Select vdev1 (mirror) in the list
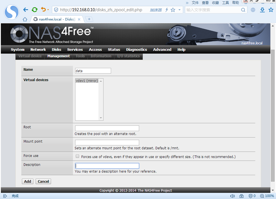The image size is (276, 199). coord(87,81)
